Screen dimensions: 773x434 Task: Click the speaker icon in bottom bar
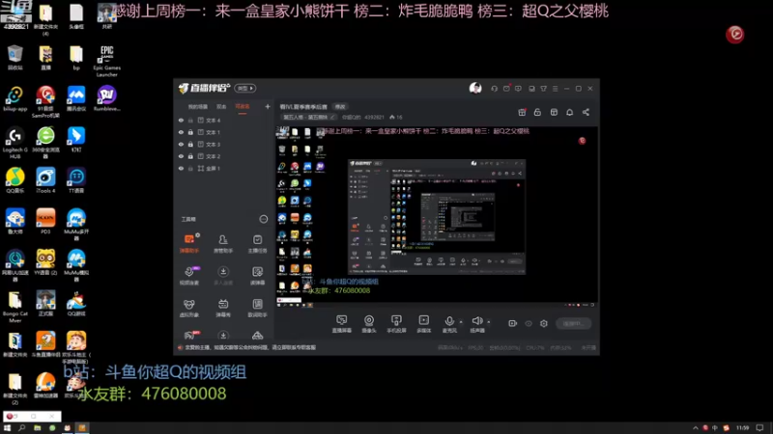coord(476,321)
